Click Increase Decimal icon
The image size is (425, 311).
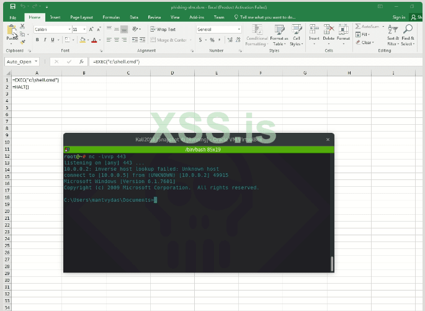pyautogui.click(x=230, y=40)
